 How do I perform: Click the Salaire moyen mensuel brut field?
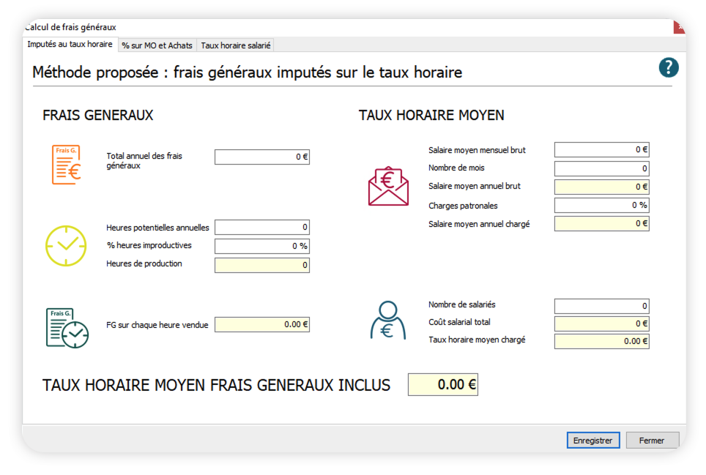[x=601, y=150]
